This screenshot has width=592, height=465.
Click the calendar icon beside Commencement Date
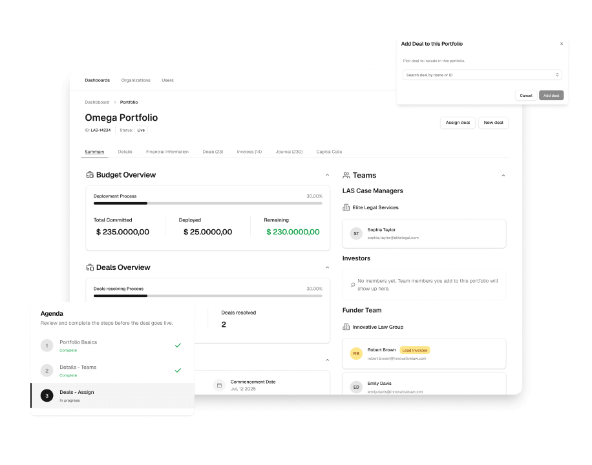[x=219, y=385]
